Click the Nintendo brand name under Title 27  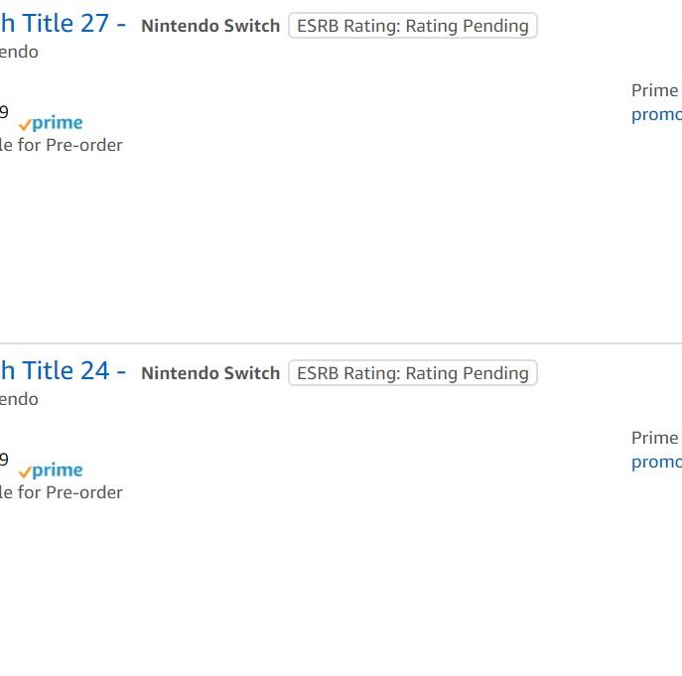point(19,52)
